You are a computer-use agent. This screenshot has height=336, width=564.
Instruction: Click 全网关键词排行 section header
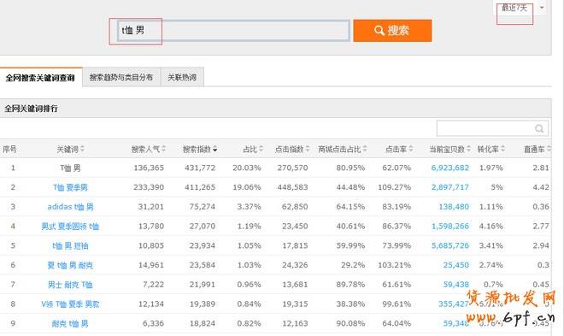coord(31,109)
